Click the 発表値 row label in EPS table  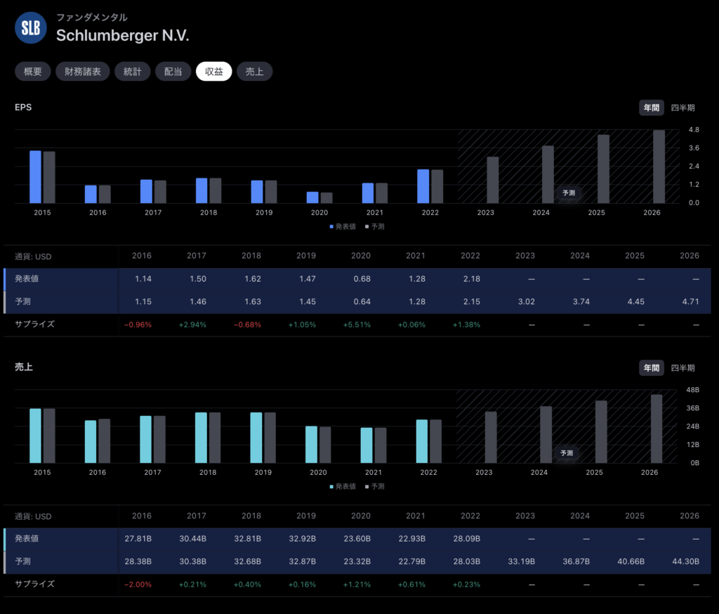coord(27,279)
